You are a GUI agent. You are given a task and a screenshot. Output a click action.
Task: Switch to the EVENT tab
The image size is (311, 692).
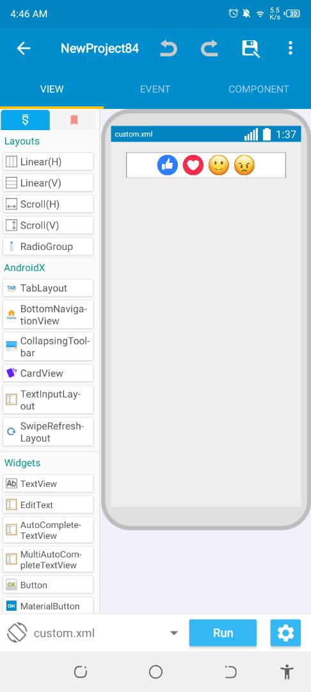[155, 89]
